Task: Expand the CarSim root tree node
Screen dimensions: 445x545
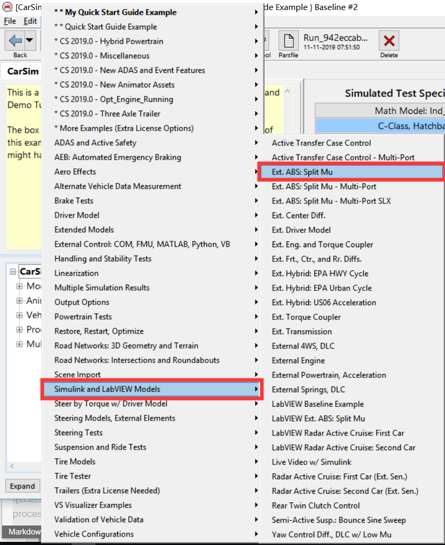Action: pyautogui.click(x=13, y=272)
